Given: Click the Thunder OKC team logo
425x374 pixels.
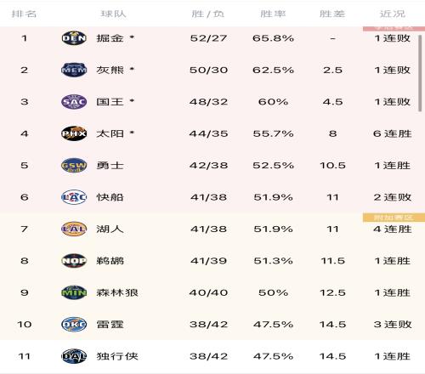Looking at the screenshot, I should pyautogui.click(x=74, y=324).
